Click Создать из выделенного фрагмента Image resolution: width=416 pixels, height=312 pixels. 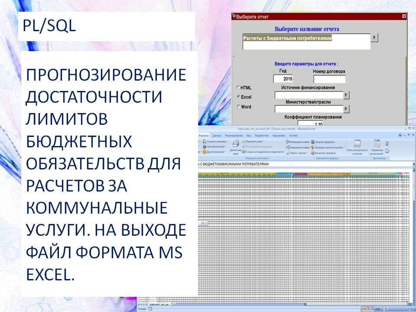pos(263,152)
